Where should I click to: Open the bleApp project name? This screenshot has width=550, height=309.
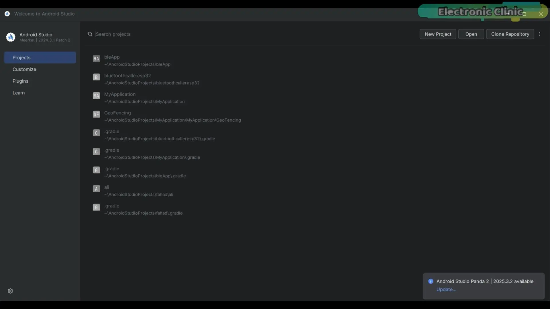[x=112, y=57]
